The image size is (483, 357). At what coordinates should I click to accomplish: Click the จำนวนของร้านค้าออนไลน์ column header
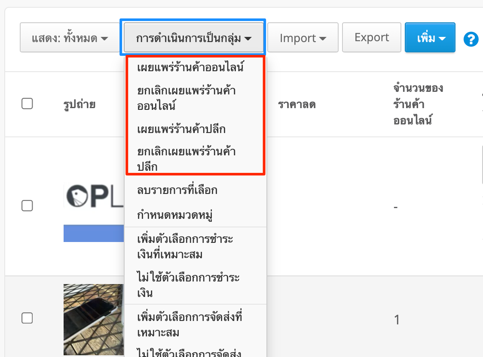pos(418,104)
